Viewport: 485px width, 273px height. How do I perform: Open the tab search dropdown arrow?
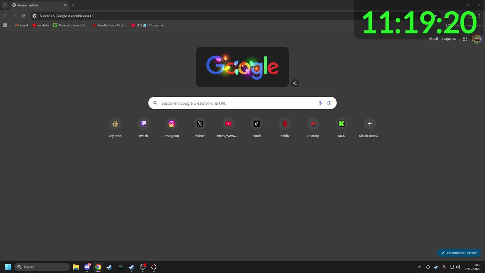click(x=5, y=5)
